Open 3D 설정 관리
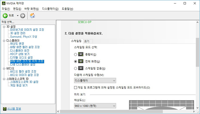Image resolution: width=200 pixels, height=114 pixels. (x=18, y=33)
